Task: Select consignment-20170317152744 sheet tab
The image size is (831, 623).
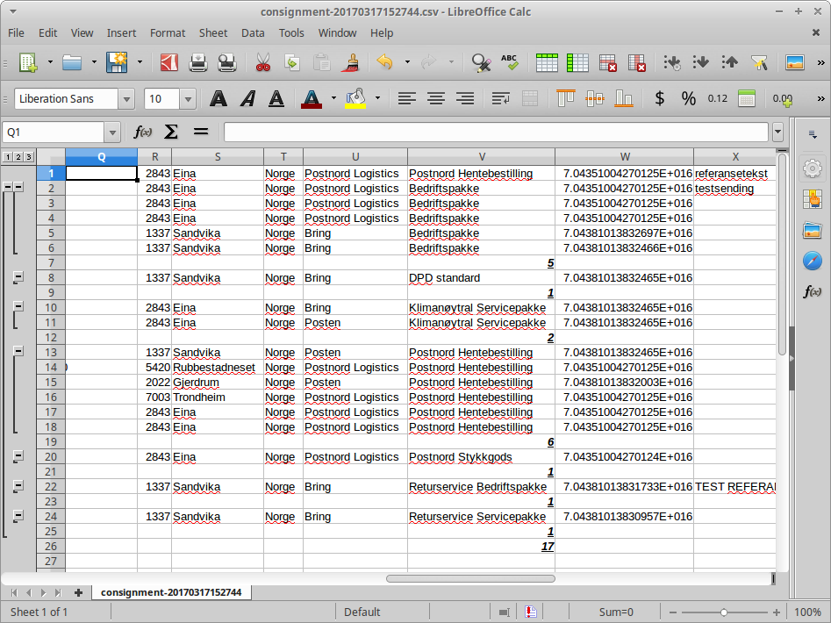Action: 171,592
